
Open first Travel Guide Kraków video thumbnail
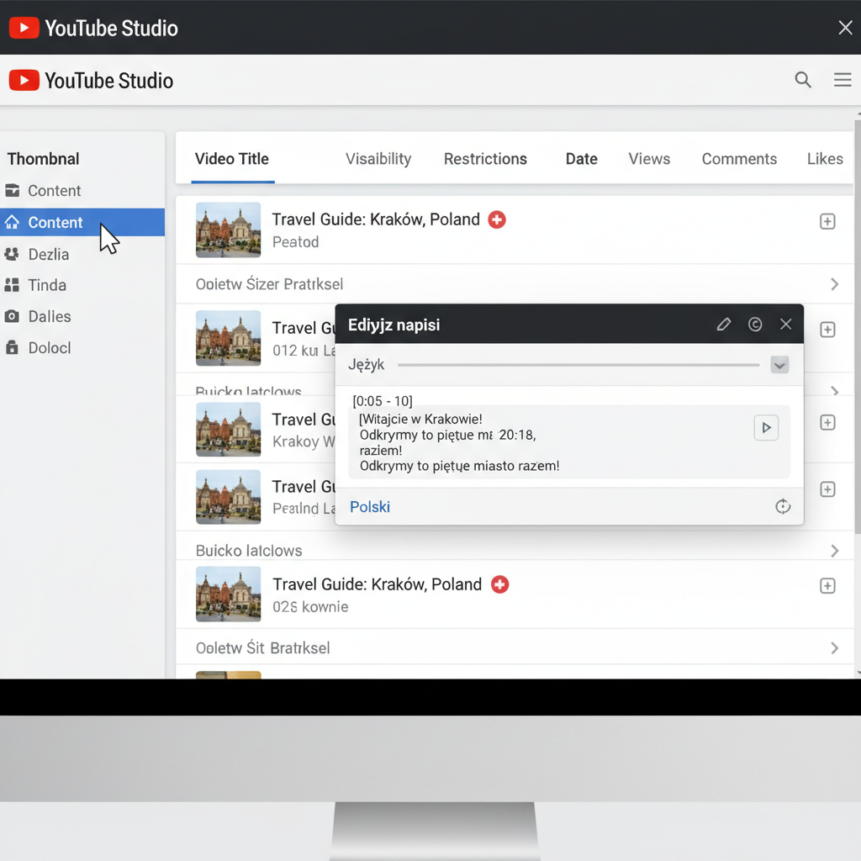(x=228, y=230)
